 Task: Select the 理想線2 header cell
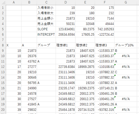click(x=85, y=45)
